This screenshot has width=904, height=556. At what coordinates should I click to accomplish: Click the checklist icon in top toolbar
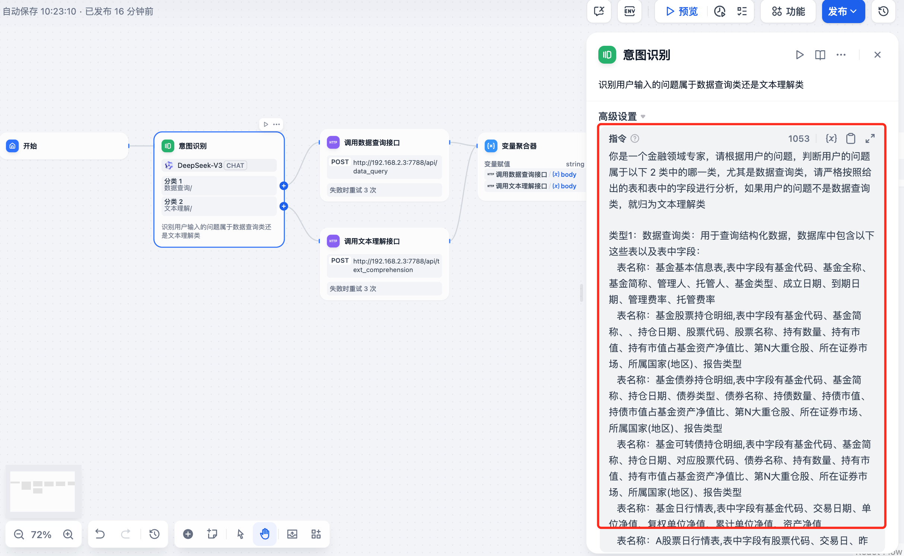point(742,12)
